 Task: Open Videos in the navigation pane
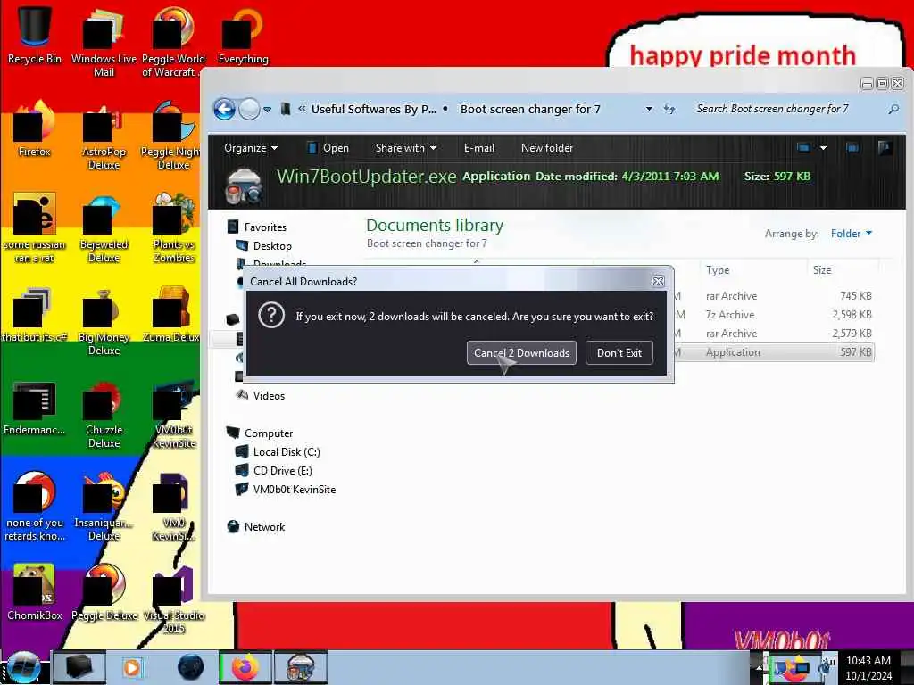pos(269,395)
